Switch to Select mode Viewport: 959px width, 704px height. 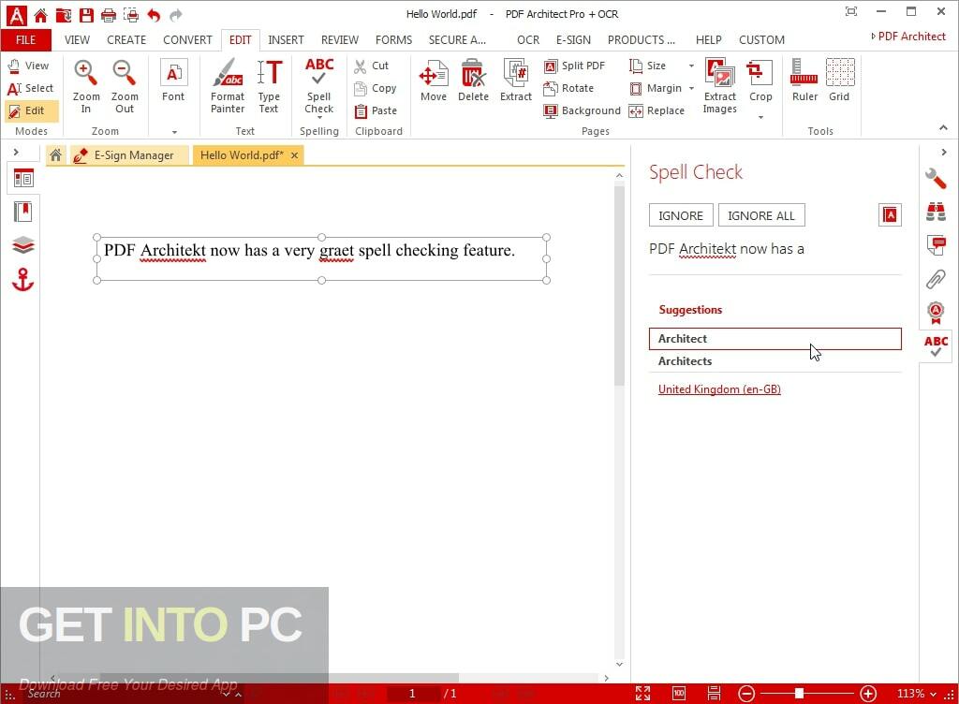(x=31, y=88)
